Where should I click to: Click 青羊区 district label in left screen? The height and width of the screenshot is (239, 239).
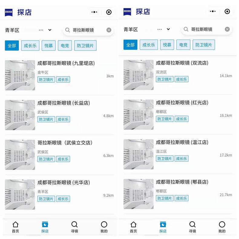(x=12, y=30)
